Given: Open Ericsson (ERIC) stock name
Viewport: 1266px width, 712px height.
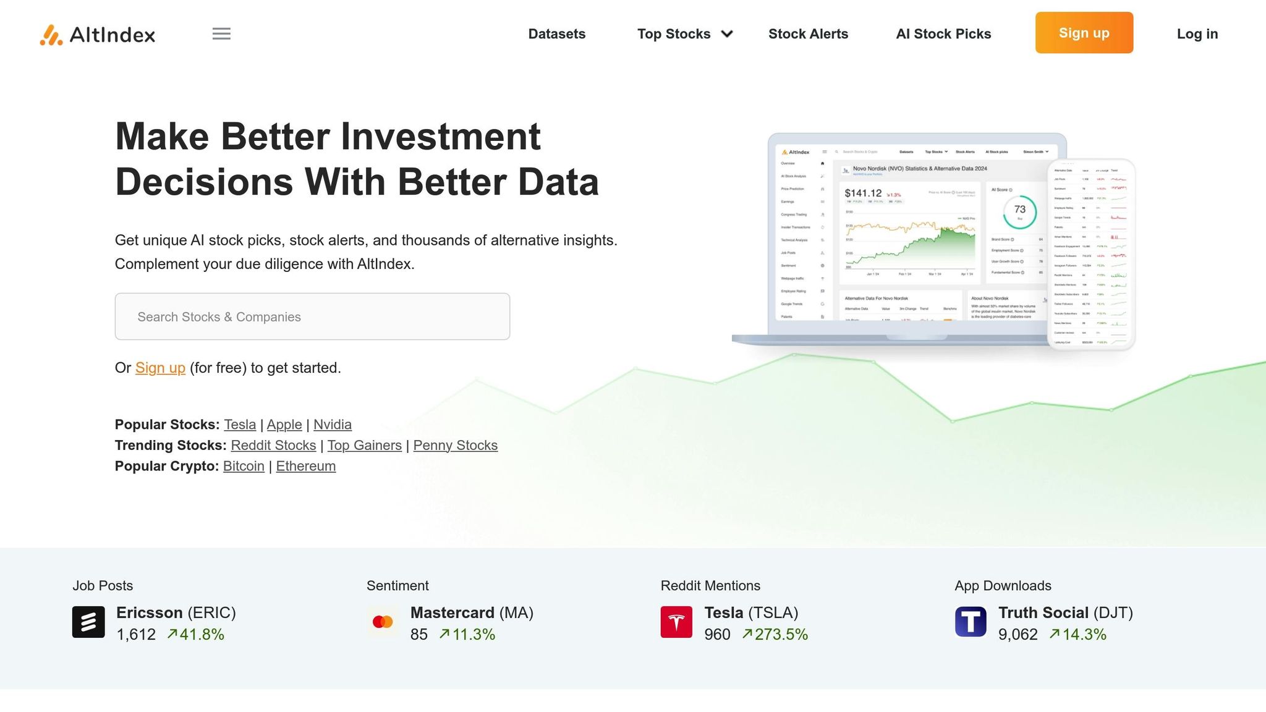Looking at the screenshot, I should tap(176, 612).
